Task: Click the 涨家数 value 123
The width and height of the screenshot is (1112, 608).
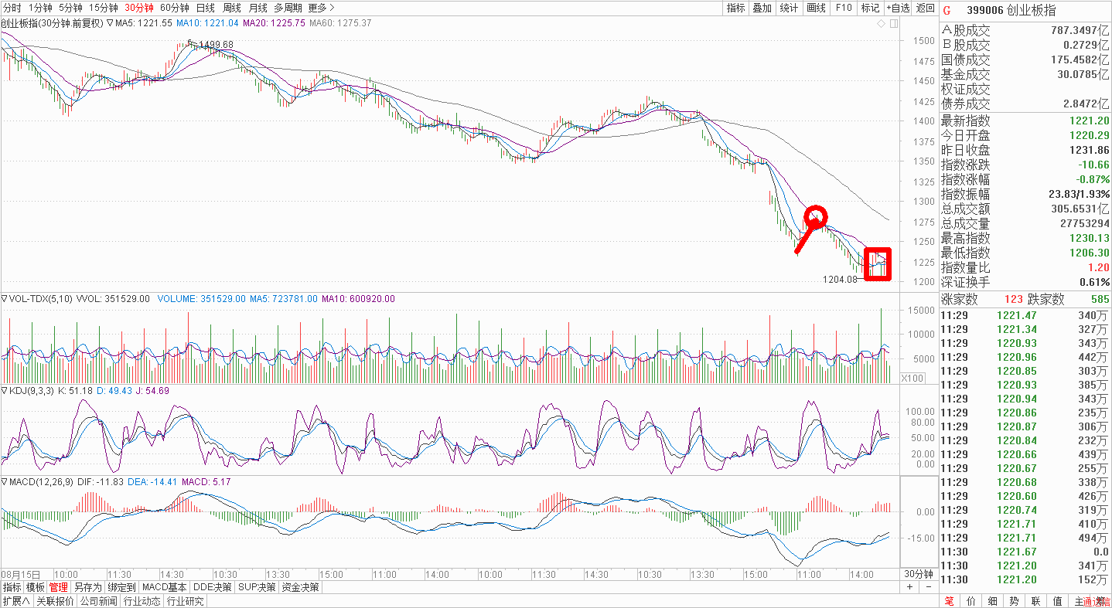Action: (1014, 300)
